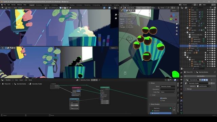The image size is (217, 122).
Task: Toggle perspective/orthographic grid gizmo in 3D viewport
Action: [x=177, y=34]
